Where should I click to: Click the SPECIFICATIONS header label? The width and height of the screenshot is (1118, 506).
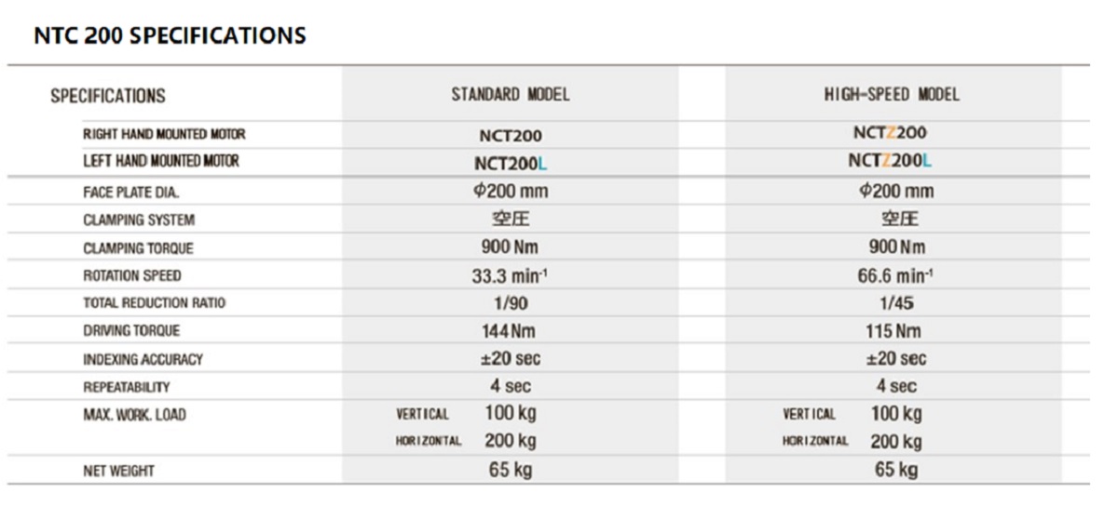point(108,96)
